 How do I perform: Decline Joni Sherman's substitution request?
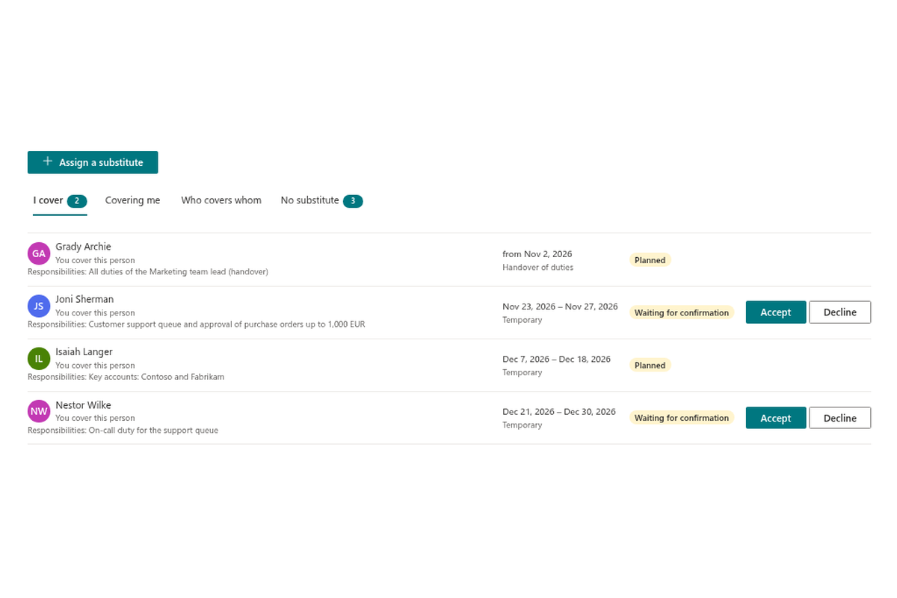coord(840,312)
